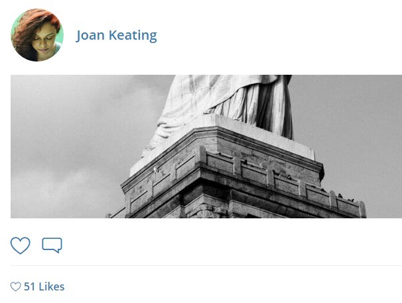Toggle the large heart to favorite post
Screen dimensions: 402x303
21,245
